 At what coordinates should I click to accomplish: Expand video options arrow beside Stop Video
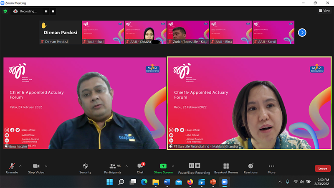point(46,166)
